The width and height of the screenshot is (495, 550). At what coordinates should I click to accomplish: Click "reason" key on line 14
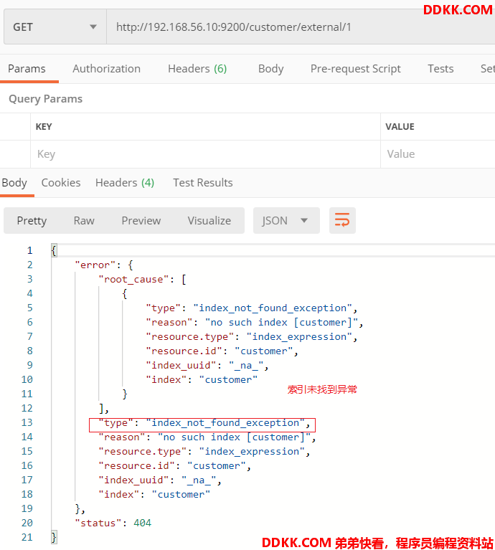click(x=122, y=437)
